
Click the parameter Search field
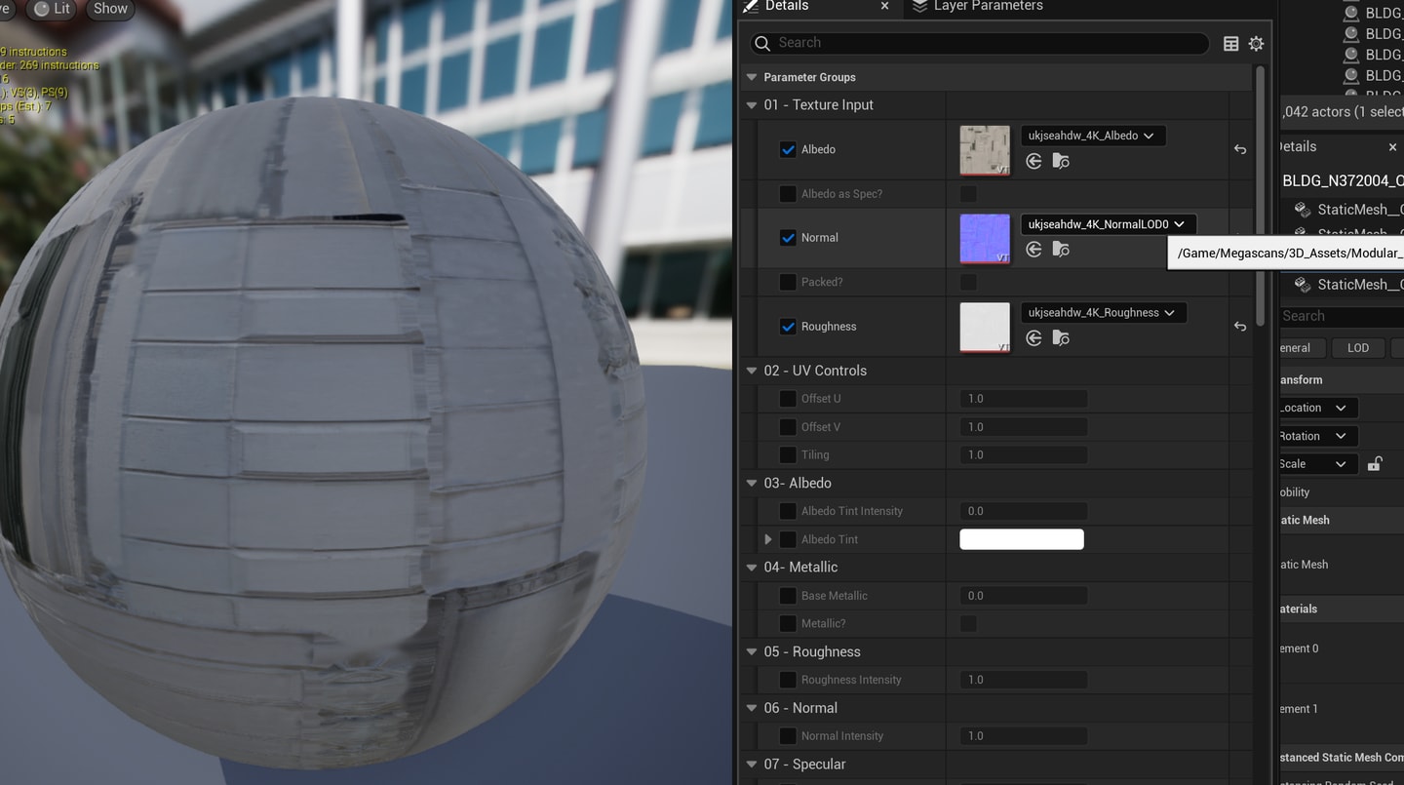pos(980,43)
